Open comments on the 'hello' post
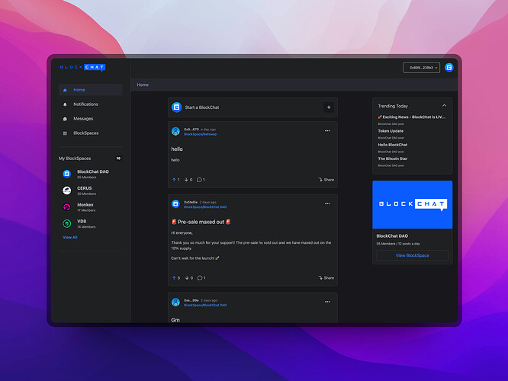Viewport: 508px width, 381px height. point(200,180)
